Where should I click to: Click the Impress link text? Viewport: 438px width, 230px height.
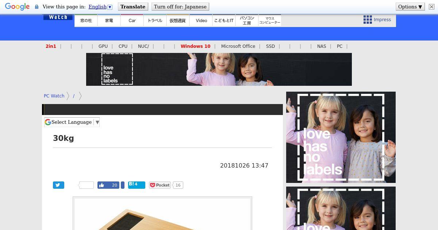pos(382,20)
